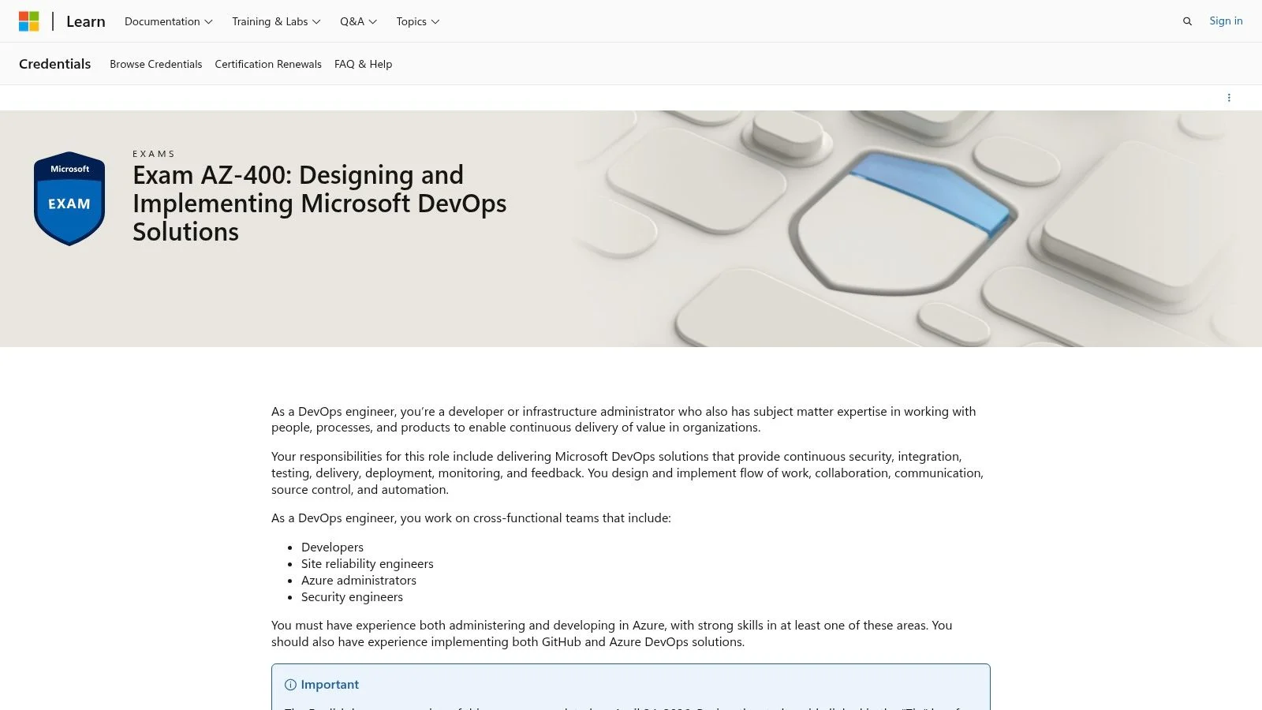1262x710 pixels.
Task: Click the Microsoft logo icon
Action: pyautogui.click(x=29, y=21)
